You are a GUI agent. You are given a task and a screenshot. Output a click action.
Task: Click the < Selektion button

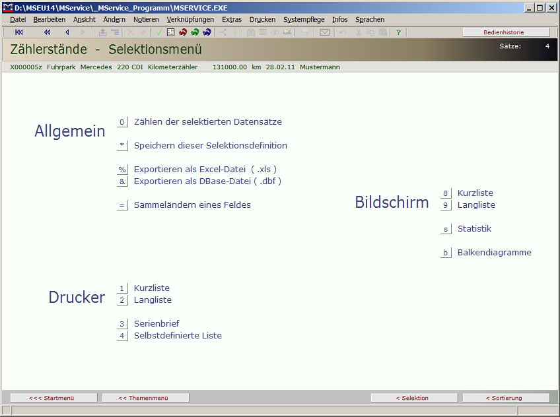point(412,398)
